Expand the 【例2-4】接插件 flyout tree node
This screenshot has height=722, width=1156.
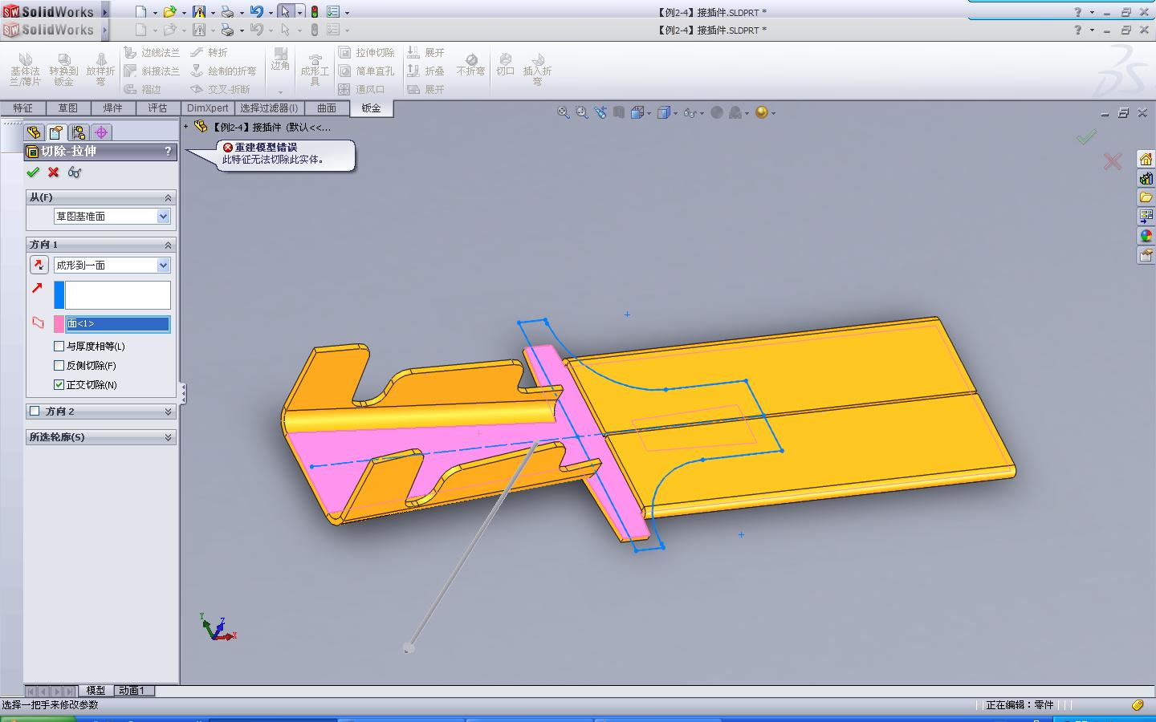coord(186,127)
